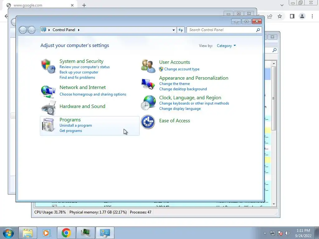Show hidden tray icons arrow

click(265, 233)
